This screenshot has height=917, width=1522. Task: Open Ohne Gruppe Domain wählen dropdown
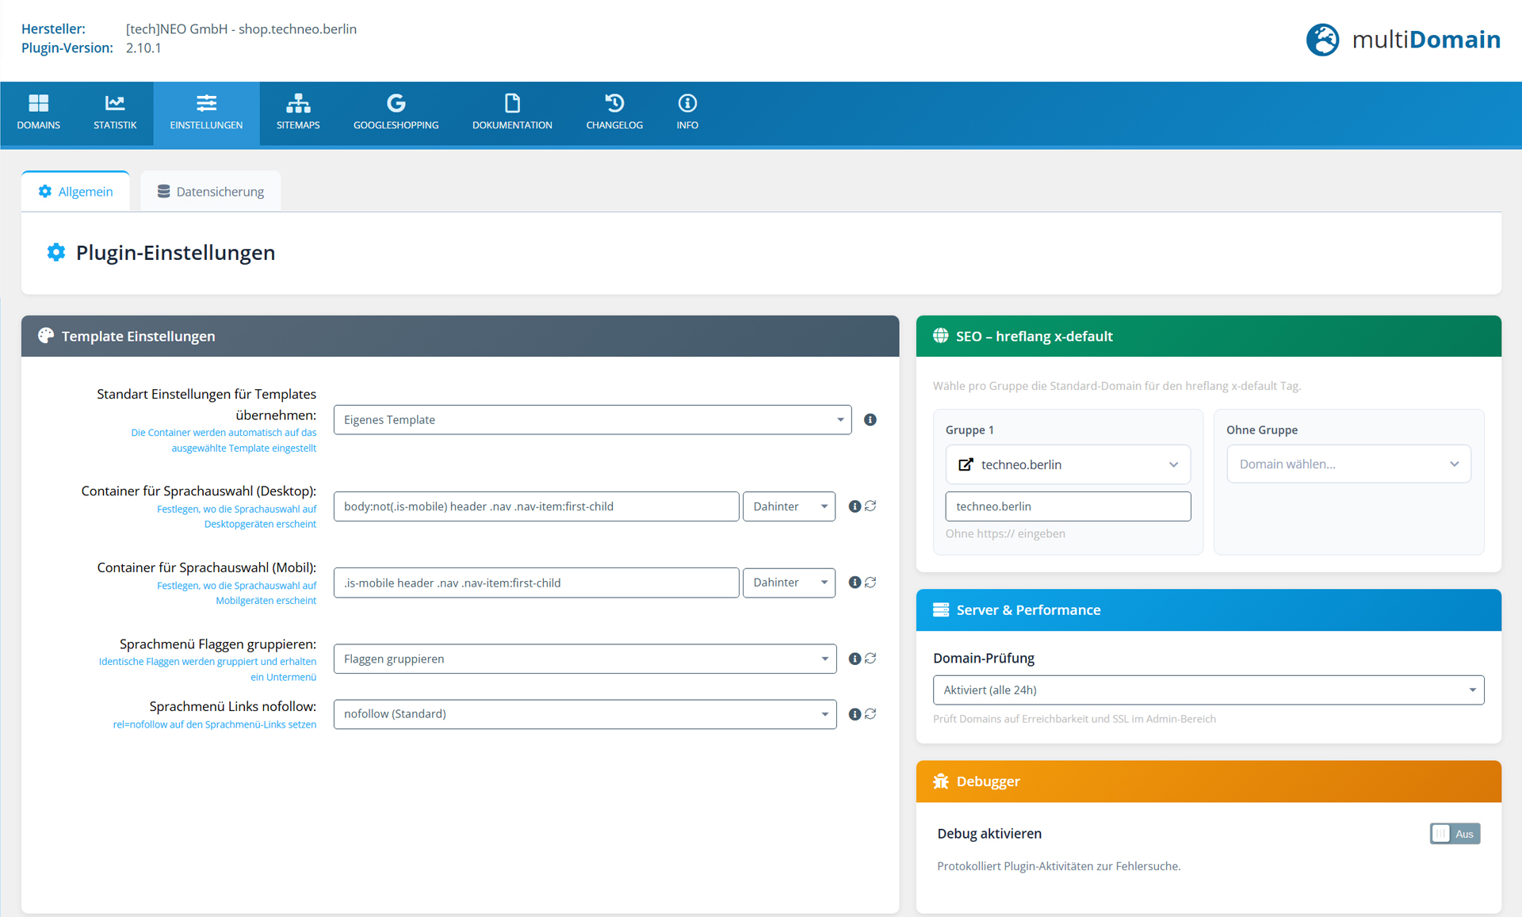1348,464
